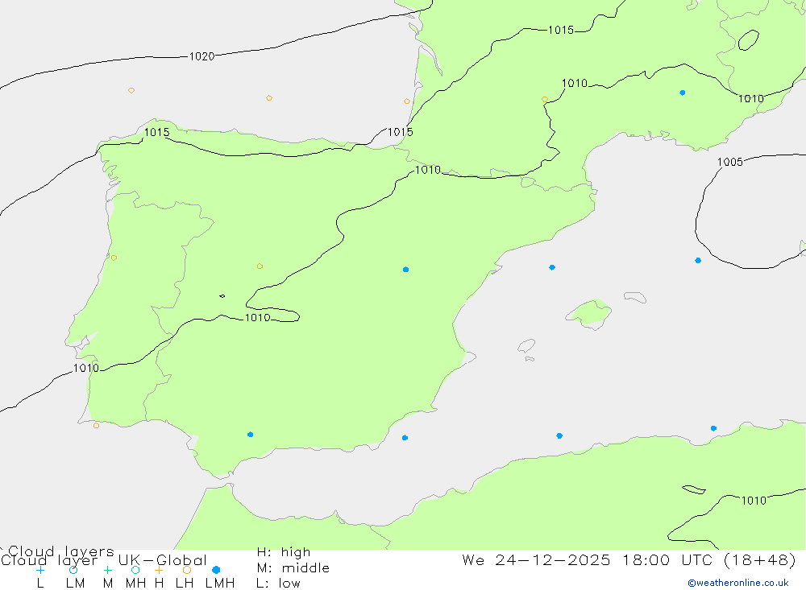Click the green plus M legend symbol

pos(107,570)
